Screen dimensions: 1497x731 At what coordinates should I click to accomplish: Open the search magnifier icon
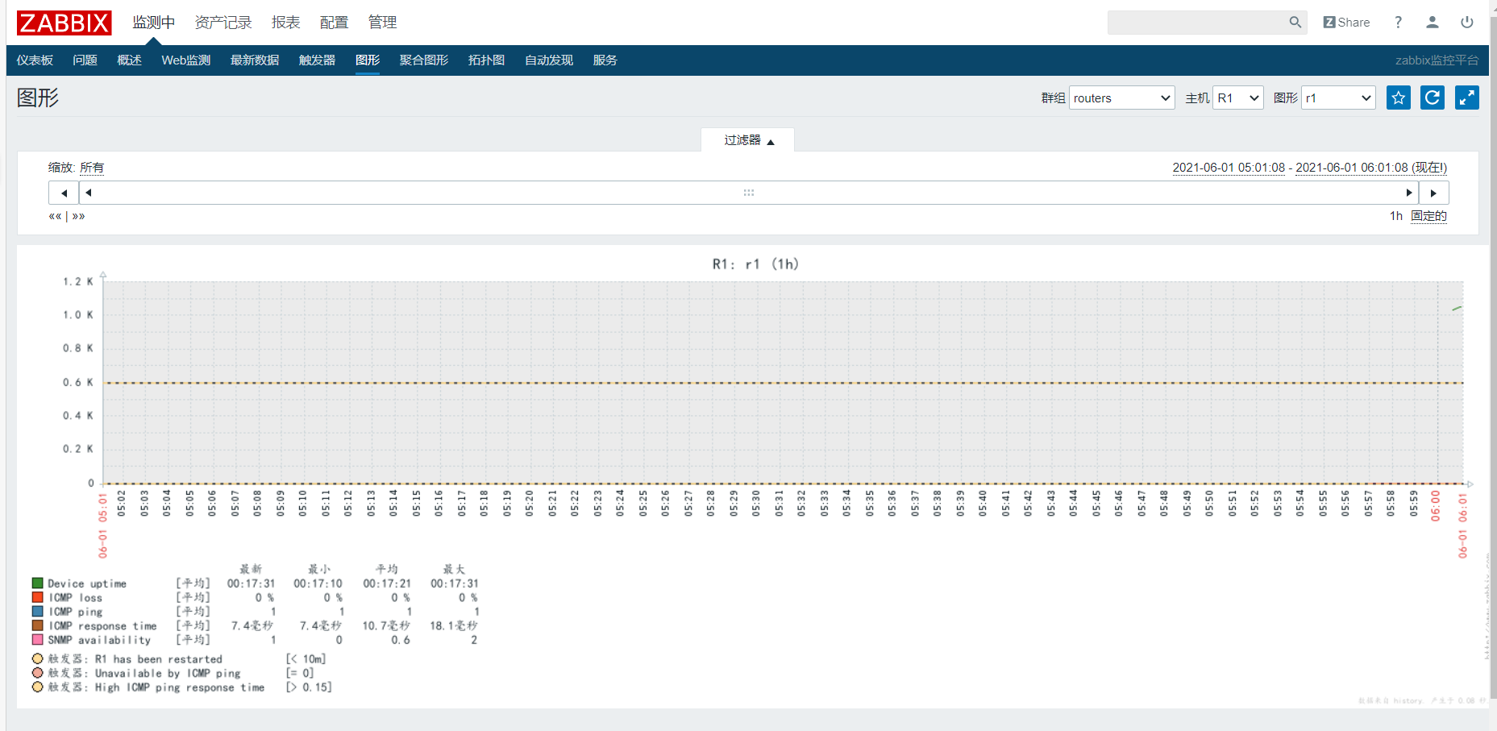pyautogui.click(x=1295, y=22)
